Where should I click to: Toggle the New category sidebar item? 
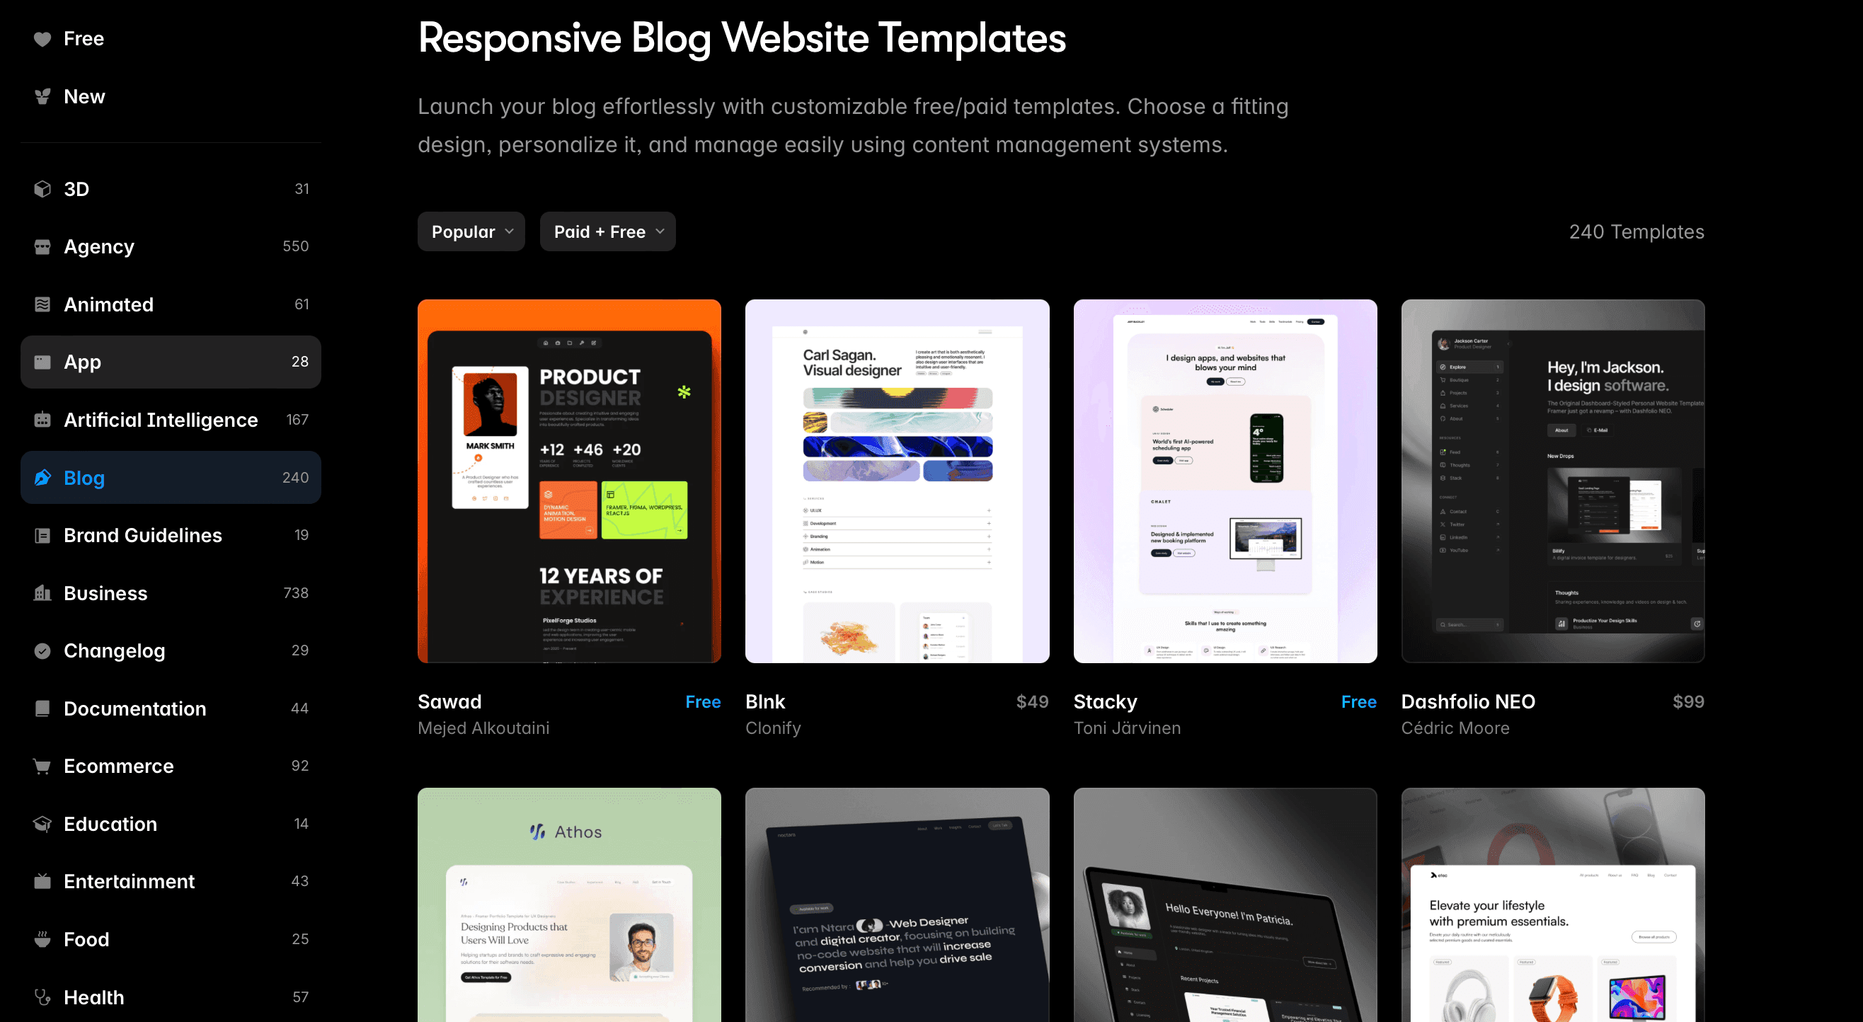click(84, 96)
